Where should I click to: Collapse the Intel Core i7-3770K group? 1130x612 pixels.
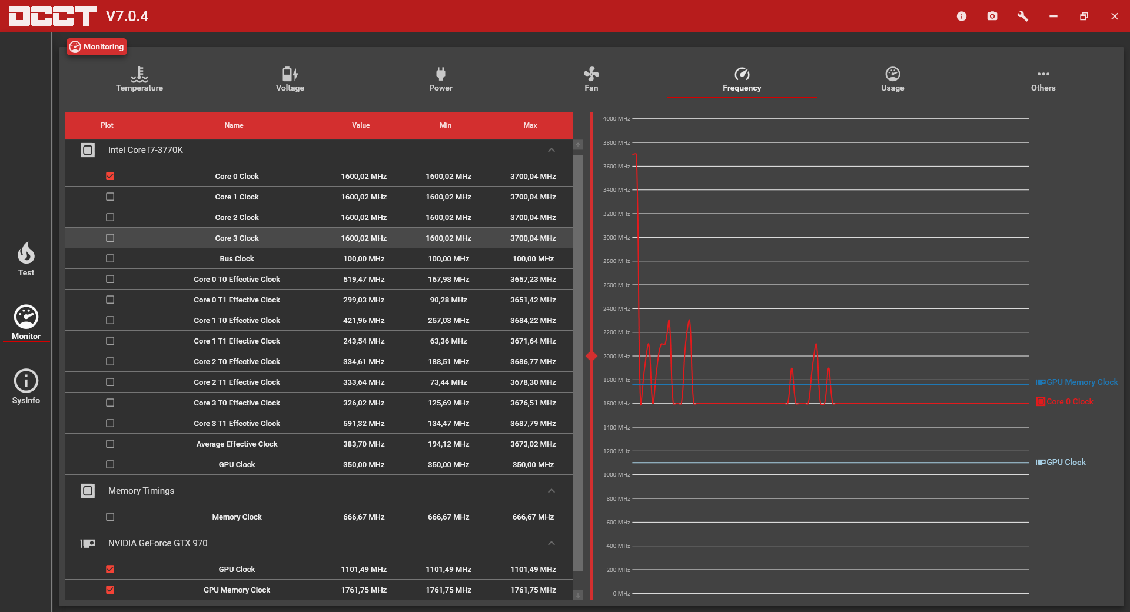(x=551, y=150)
